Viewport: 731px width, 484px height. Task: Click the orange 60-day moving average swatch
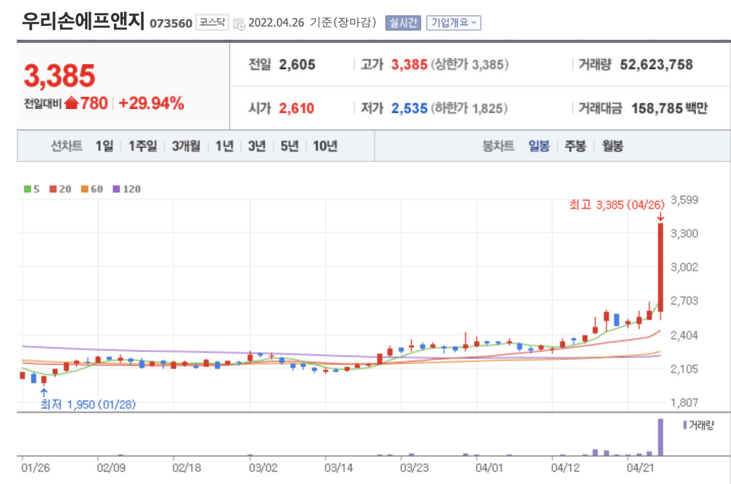click(85, 189)
